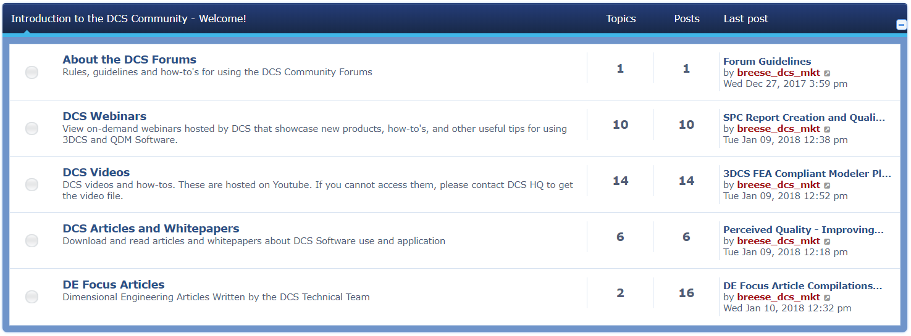View latest post icon for Forum Guidelines
Viewport: 911px width, 336px height.
coord(827,73)
